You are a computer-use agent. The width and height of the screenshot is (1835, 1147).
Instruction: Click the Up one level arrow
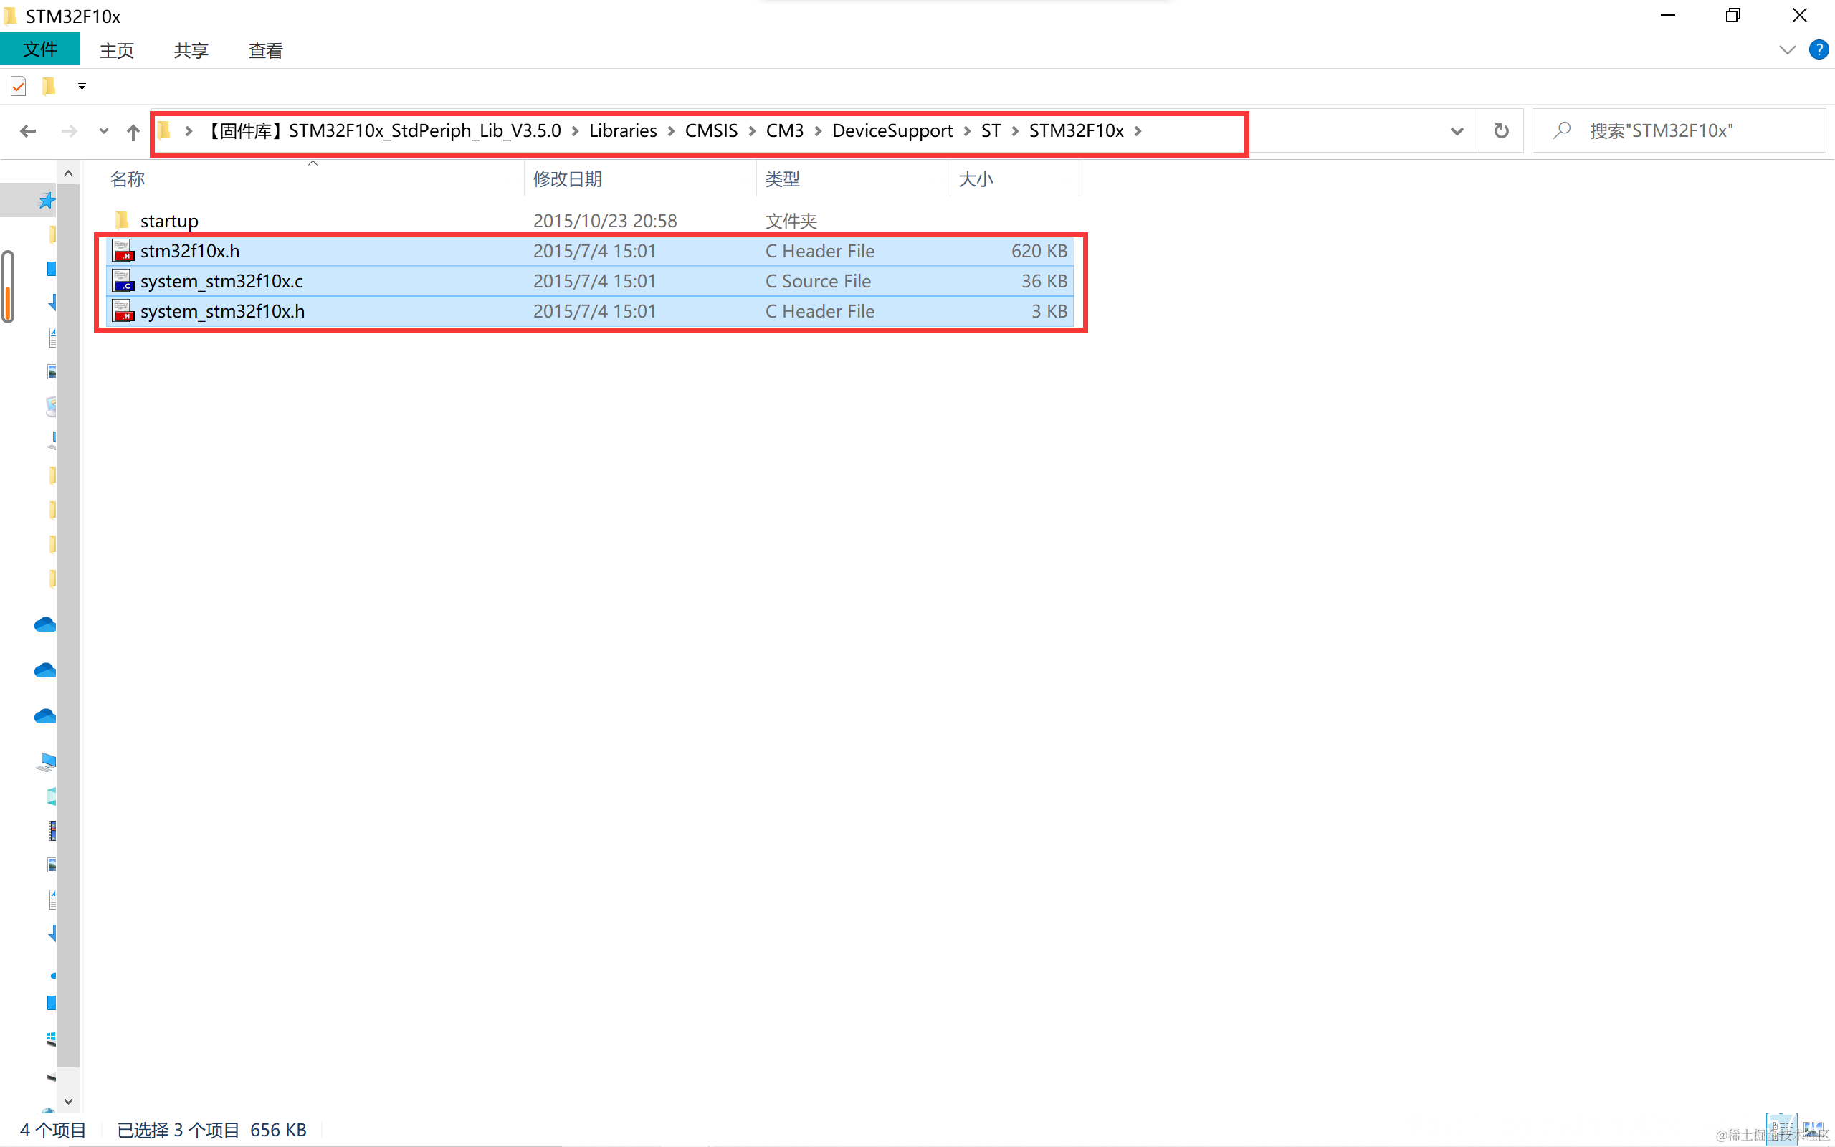pyautogui.click(x=133, y=131)
